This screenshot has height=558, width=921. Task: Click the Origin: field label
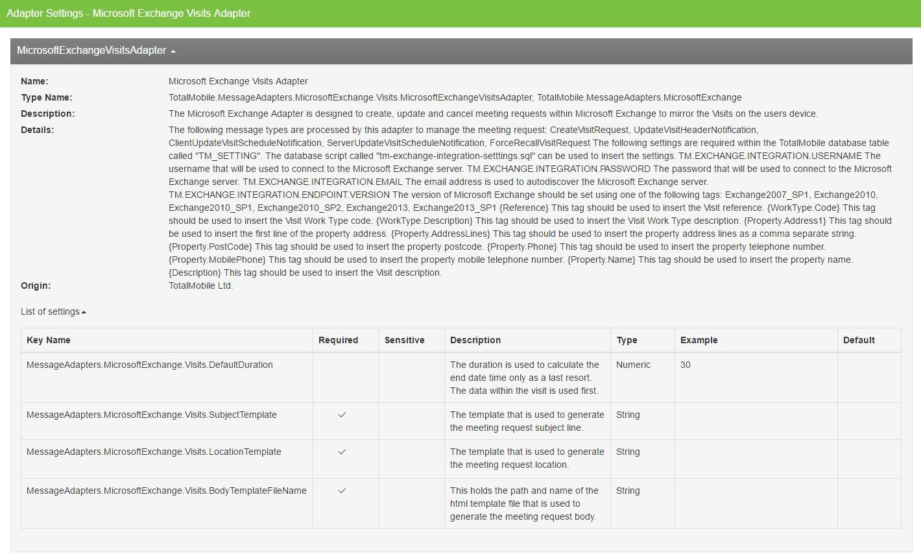(x=36, y=285)
